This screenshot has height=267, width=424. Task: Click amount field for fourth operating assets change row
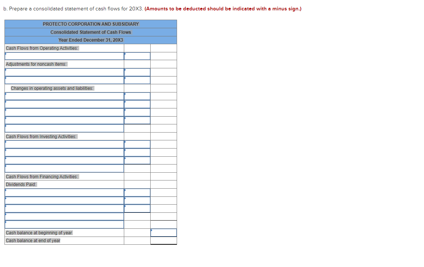[x=137, y=120]
